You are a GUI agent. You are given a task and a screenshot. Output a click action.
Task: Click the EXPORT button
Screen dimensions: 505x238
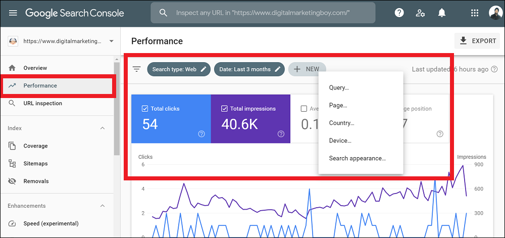click(477, 41)
